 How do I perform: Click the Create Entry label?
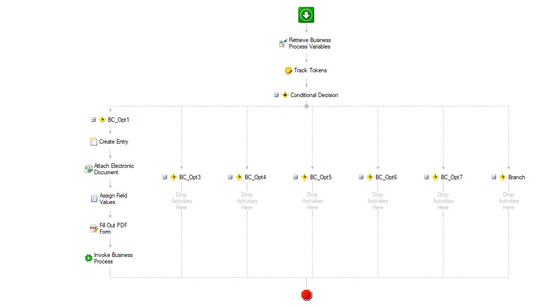click(x=113, y=142)
